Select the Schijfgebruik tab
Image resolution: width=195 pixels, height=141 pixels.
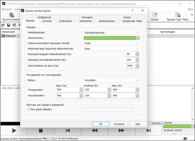pyautogui.click(x=44, y=17)
